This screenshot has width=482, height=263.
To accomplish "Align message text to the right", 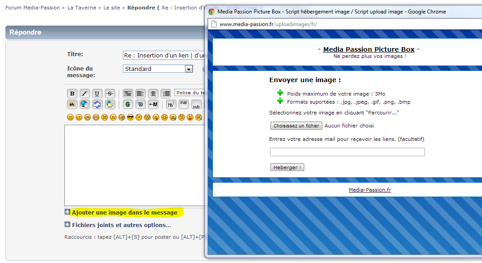I will pyautogui.click(x=166, y=93).
